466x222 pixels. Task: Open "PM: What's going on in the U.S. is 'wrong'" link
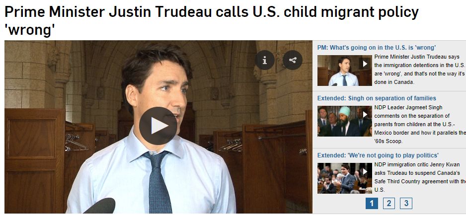pyautogui.click(x=376, y=48)
